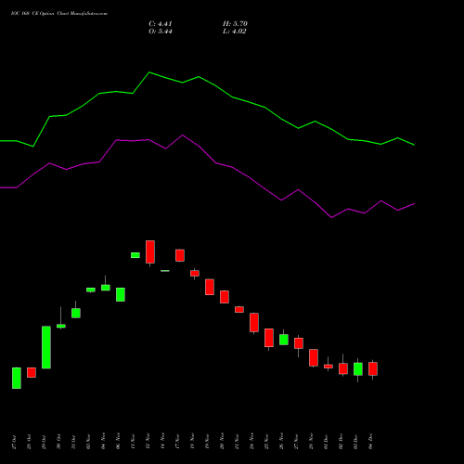Select the 18 Nov date label
Image resolution: width=464 pixels, height=464 pixels.
(x=192, y=442)
